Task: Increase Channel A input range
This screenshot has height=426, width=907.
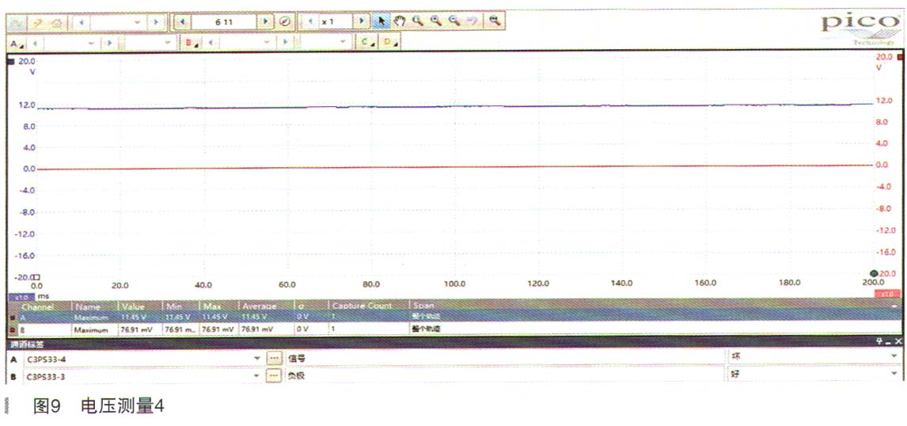Action: pyautogui.click(x=108, y=44)
